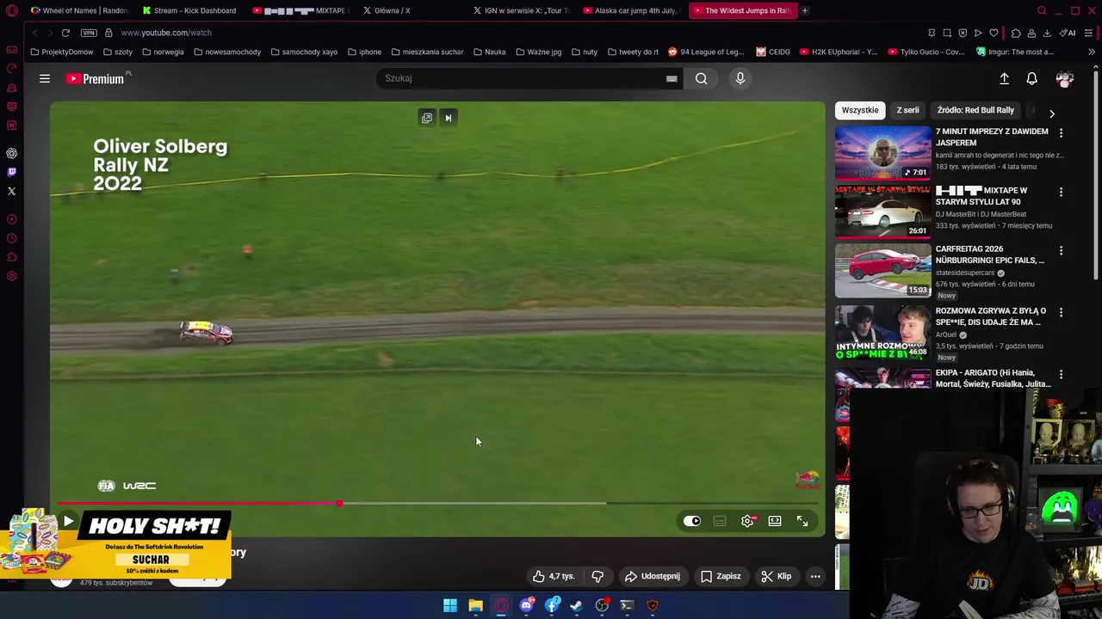Open Twitch in Opera sidebar

click(11, 172)
